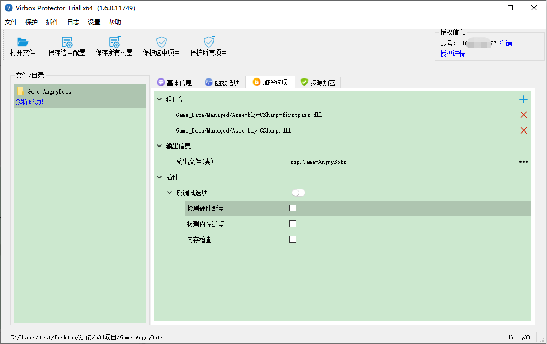The height and width of the screenshot is (344, 547).
Task: Check the 内存检查 checkbox
Action: [292, 240]
